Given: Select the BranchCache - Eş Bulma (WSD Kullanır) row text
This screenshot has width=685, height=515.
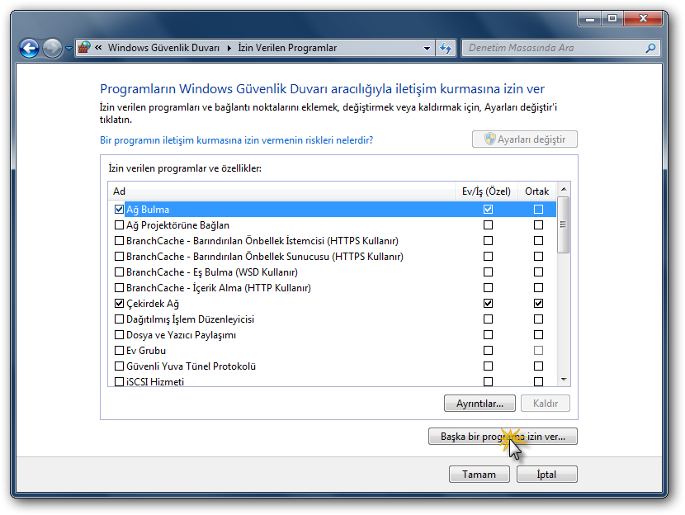Looking at the screenshot, I should click(x=212, y=272).
